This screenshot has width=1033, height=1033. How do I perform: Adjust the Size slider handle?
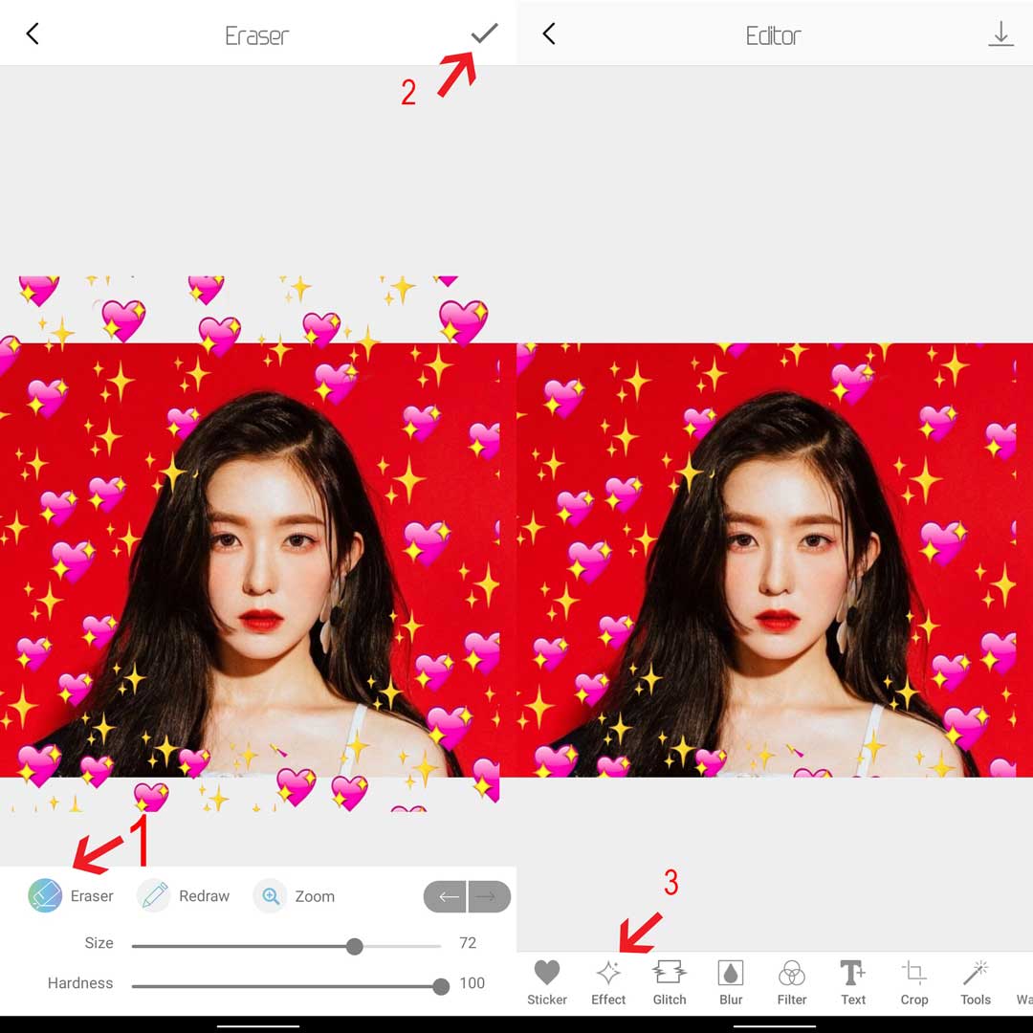[355, 947]
